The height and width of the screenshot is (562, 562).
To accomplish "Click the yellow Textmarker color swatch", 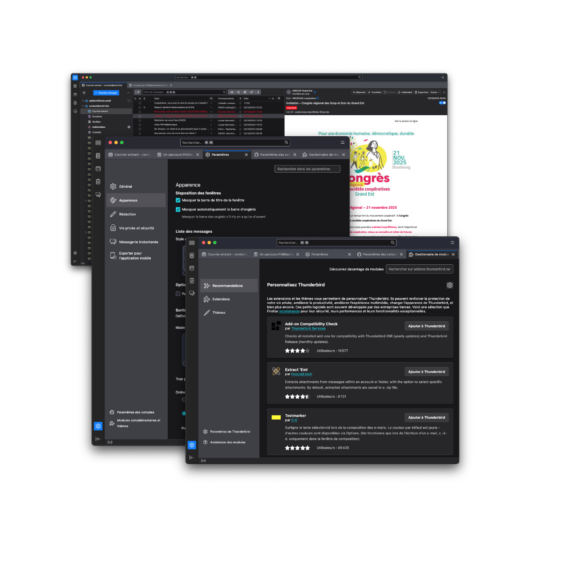I will point(276,417).
